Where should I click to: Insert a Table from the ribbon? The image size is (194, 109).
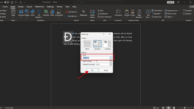pyautogui.click(x=13, y=14)
